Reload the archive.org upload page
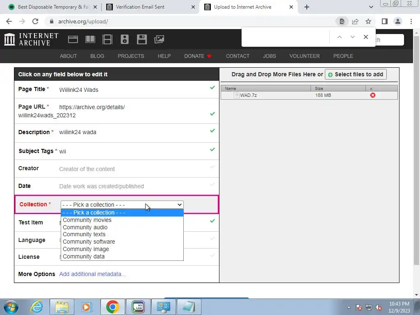420x315 pixels. point(35,21)
